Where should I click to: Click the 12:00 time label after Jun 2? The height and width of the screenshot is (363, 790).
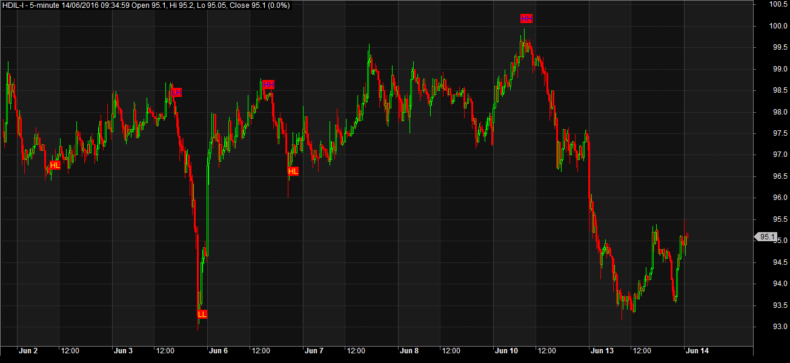coord(70,351)
